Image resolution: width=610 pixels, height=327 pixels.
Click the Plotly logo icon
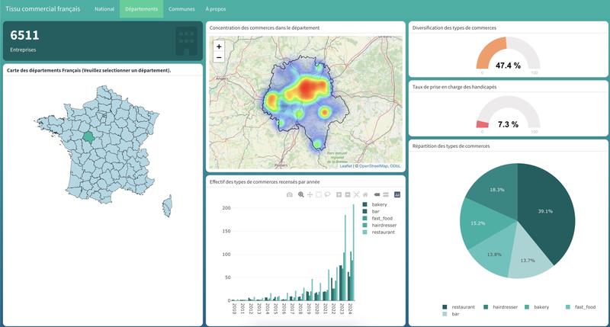(x=397, y=194)
